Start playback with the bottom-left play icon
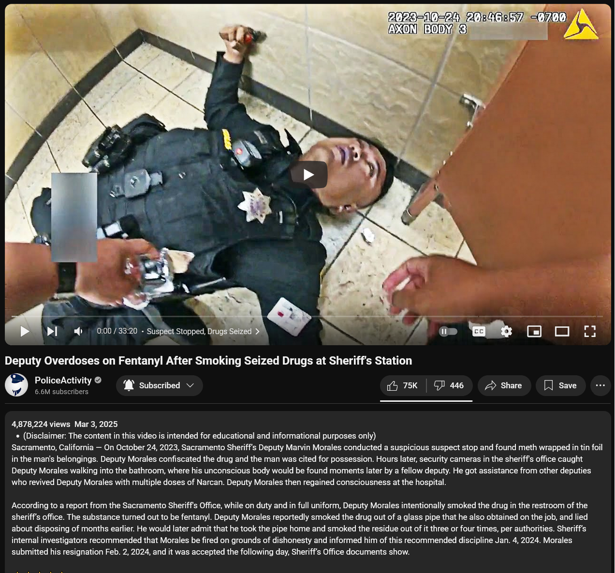 point(25,331)
